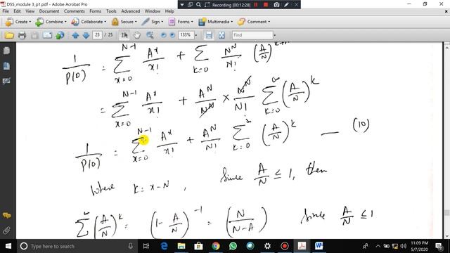The width and height of the screenshot is (450, 253).
Task: Open the Comments panel icon in the sidebar
Action: click(x=6, y=216)
